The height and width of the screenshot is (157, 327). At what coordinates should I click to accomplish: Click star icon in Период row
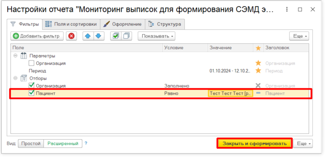(258, 70)
